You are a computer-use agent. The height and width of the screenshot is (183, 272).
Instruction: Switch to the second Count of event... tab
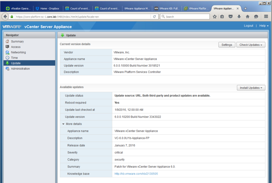[x=107, y=8]
